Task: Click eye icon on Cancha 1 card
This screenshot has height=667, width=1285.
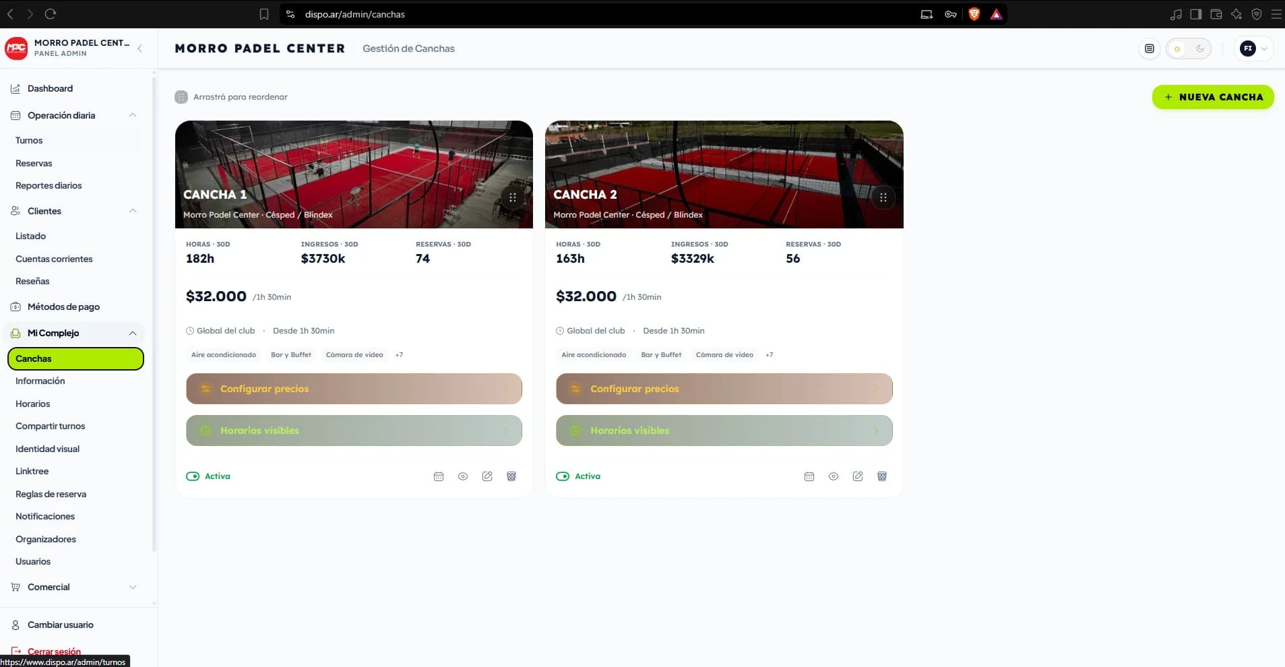Action: click(463, 476)
